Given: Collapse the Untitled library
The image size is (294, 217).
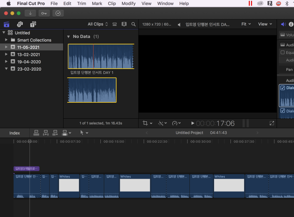Looking at the screenshot, I should coord(4,33).
